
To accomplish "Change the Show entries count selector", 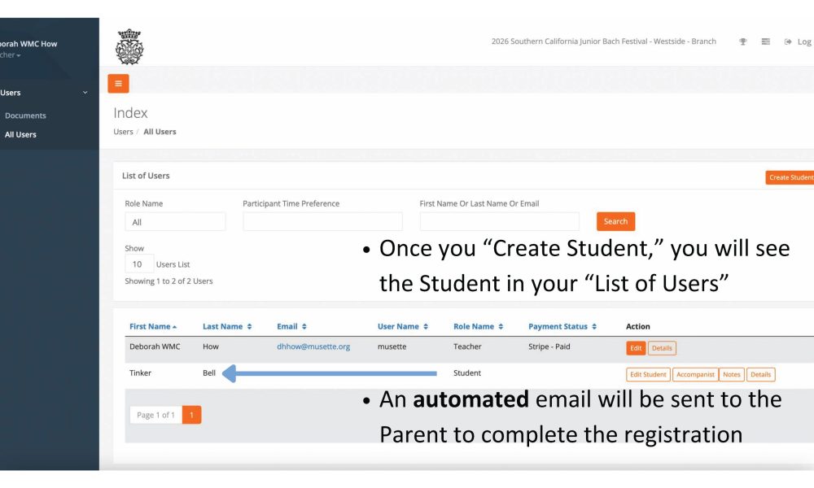I will (x=138, y=264).
